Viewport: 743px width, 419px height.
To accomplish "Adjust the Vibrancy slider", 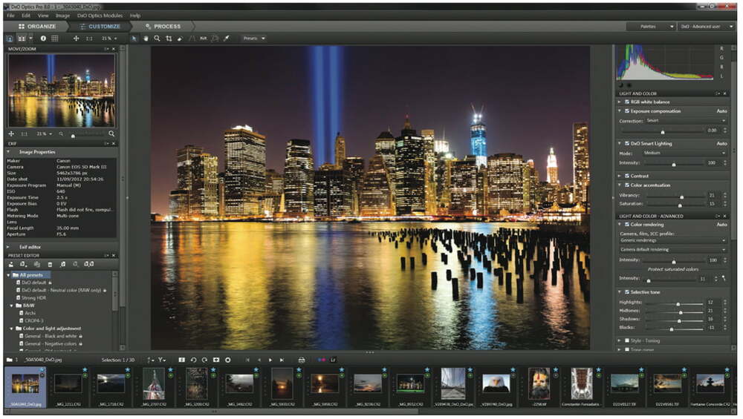I will click(681, 195).
